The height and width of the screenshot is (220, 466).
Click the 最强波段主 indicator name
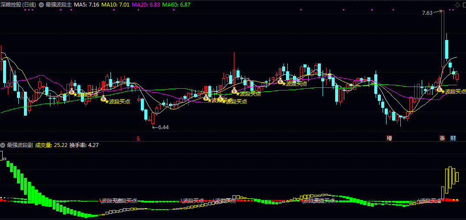pos(58,5)
